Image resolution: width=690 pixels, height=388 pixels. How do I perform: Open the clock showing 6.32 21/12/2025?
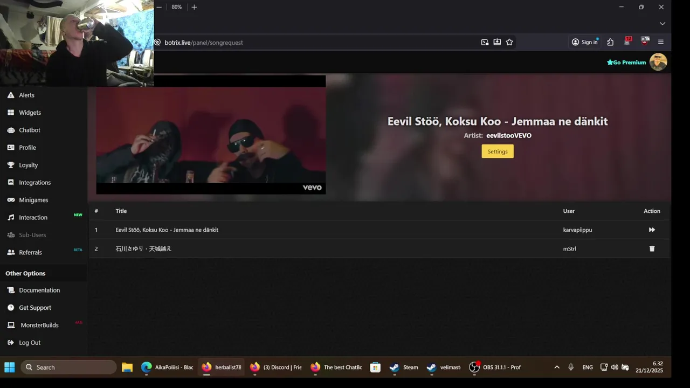(649, 367)
